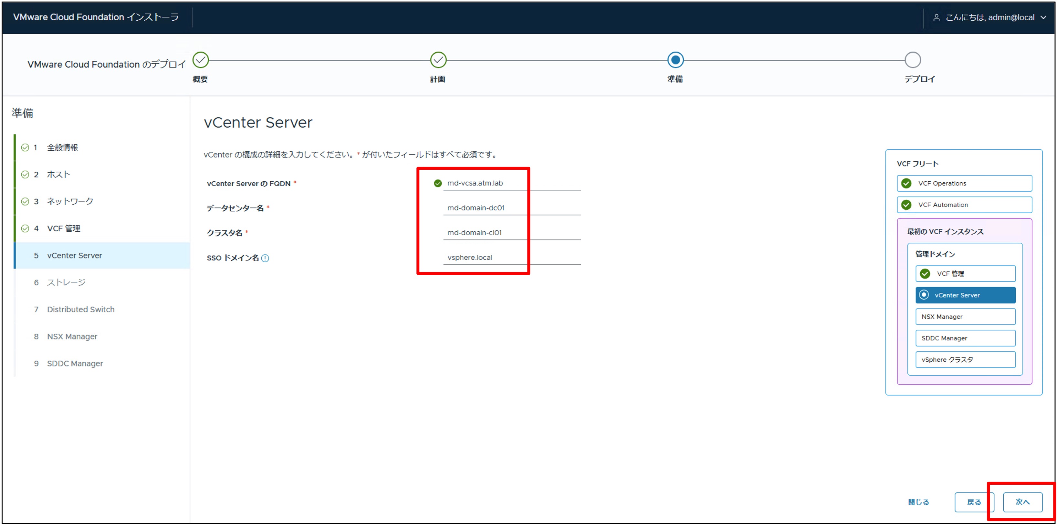Click the vCenter Server FQDN input field
The height and width of the screenshot is (525, 1057).
(512, 183)
